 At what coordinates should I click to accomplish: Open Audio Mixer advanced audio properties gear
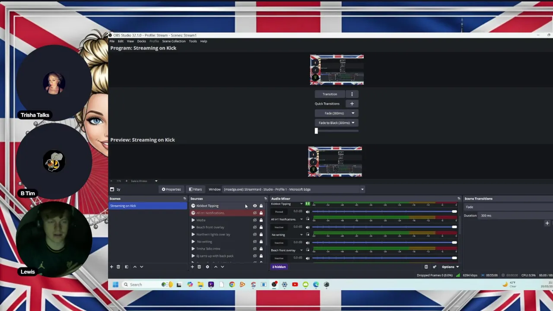[434, 267]
